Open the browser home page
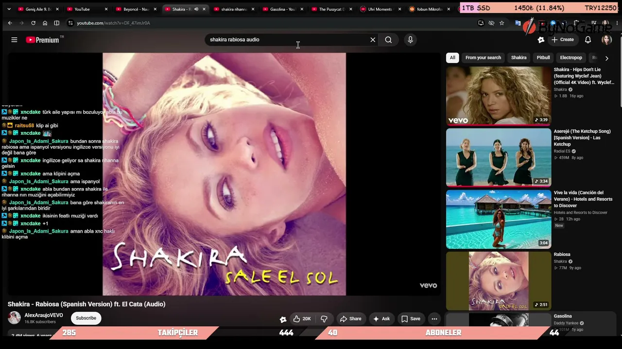 tap(45, 23)
